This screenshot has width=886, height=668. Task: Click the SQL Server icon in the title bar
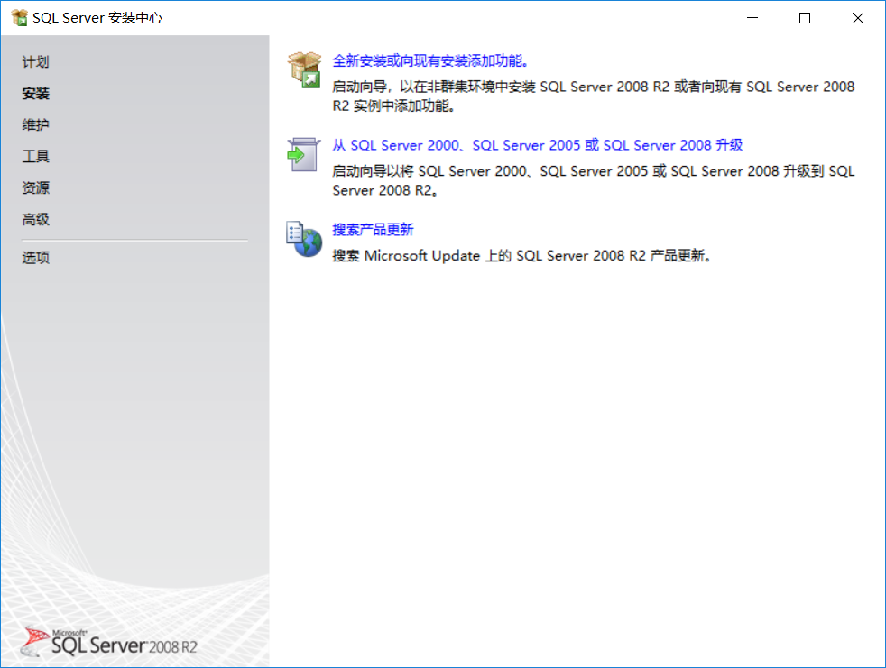coord(20,16)
